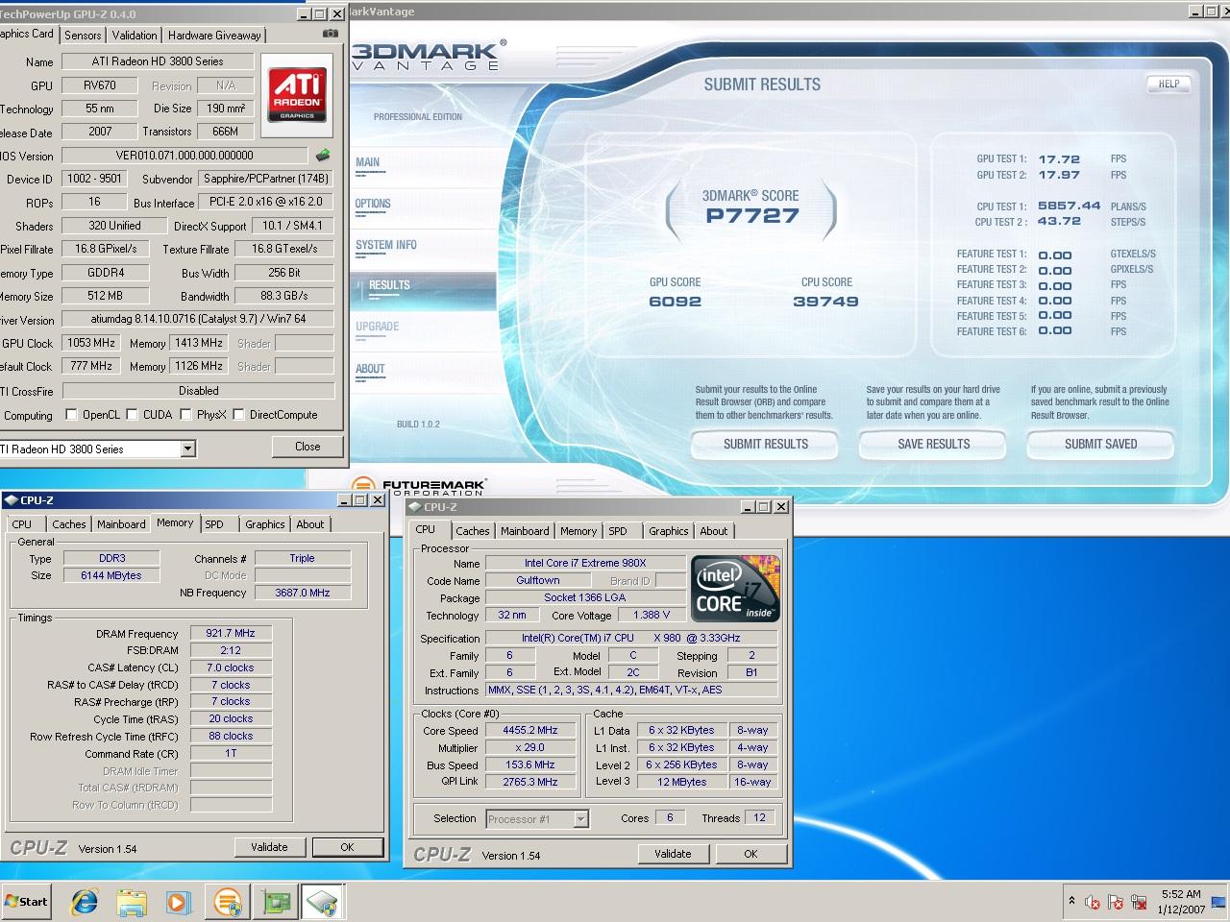Click OK in the CPU-Z Memory window
The image size is (1230, 922).
[x=347, y=847]
